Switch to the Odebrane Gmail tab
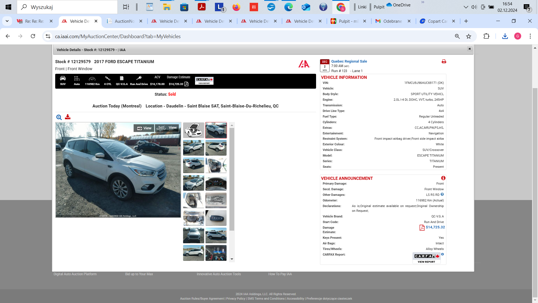The height and width of the screenshot is (303, 538). tap(393, 21)
